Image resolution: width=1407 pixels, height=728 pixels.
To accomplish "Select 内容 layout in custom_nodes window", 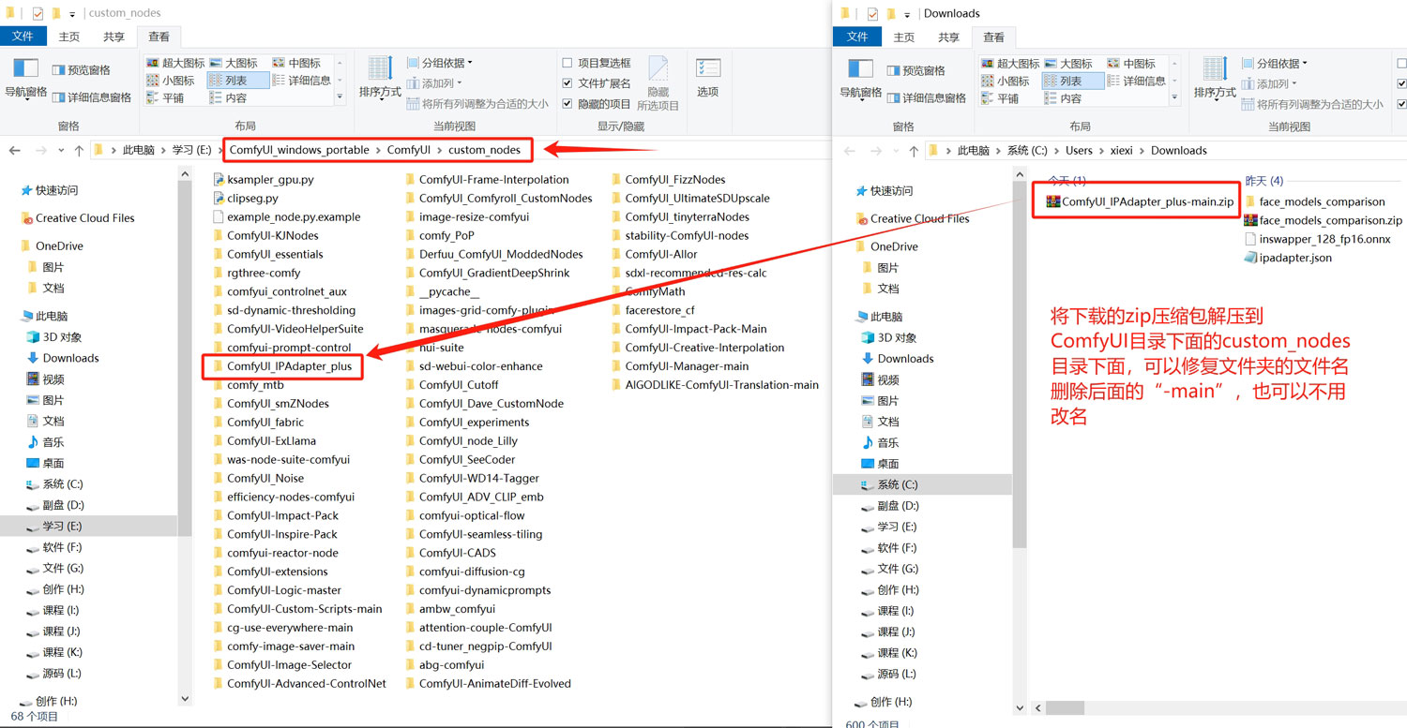I will click(228, 98).
